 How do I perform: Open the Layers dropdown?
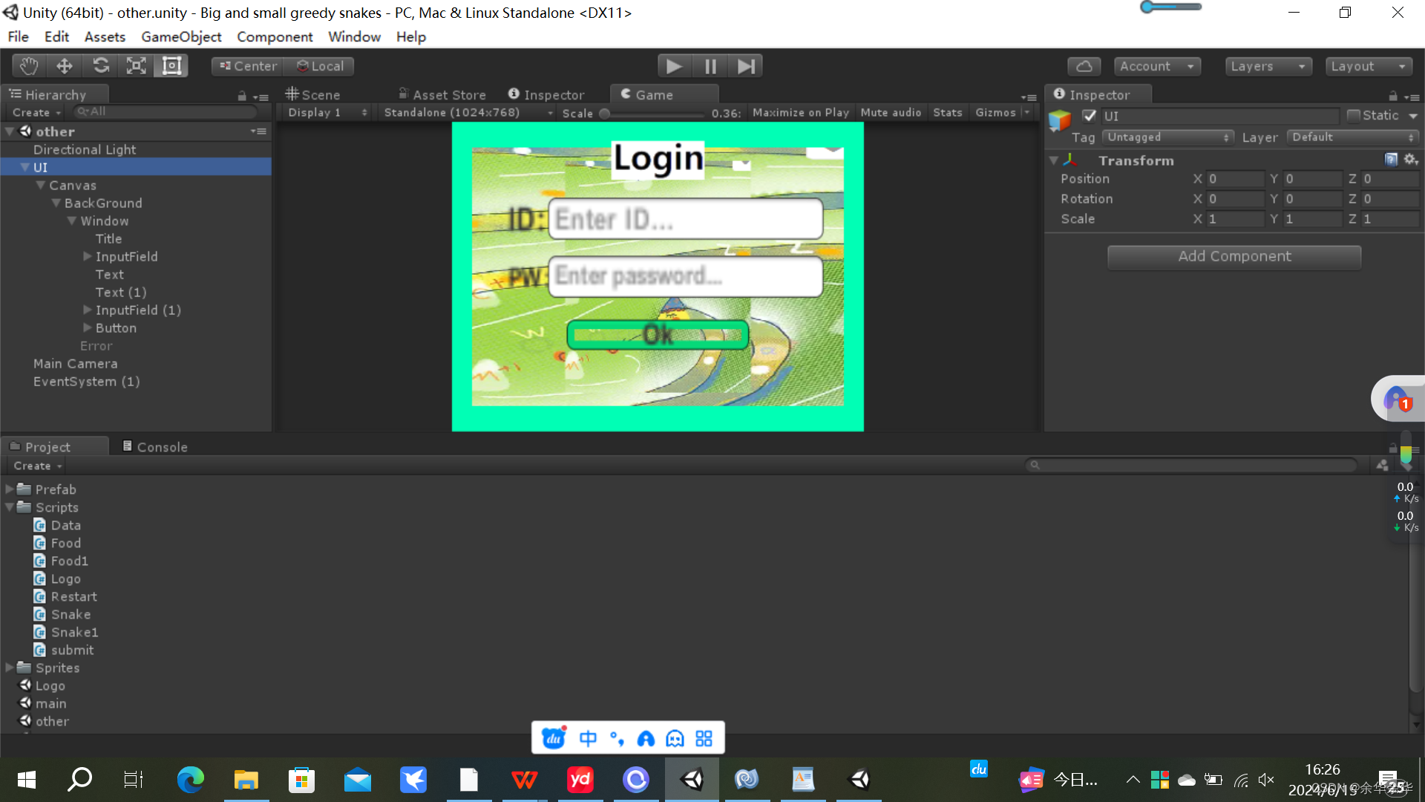(x=1268, y=66)
